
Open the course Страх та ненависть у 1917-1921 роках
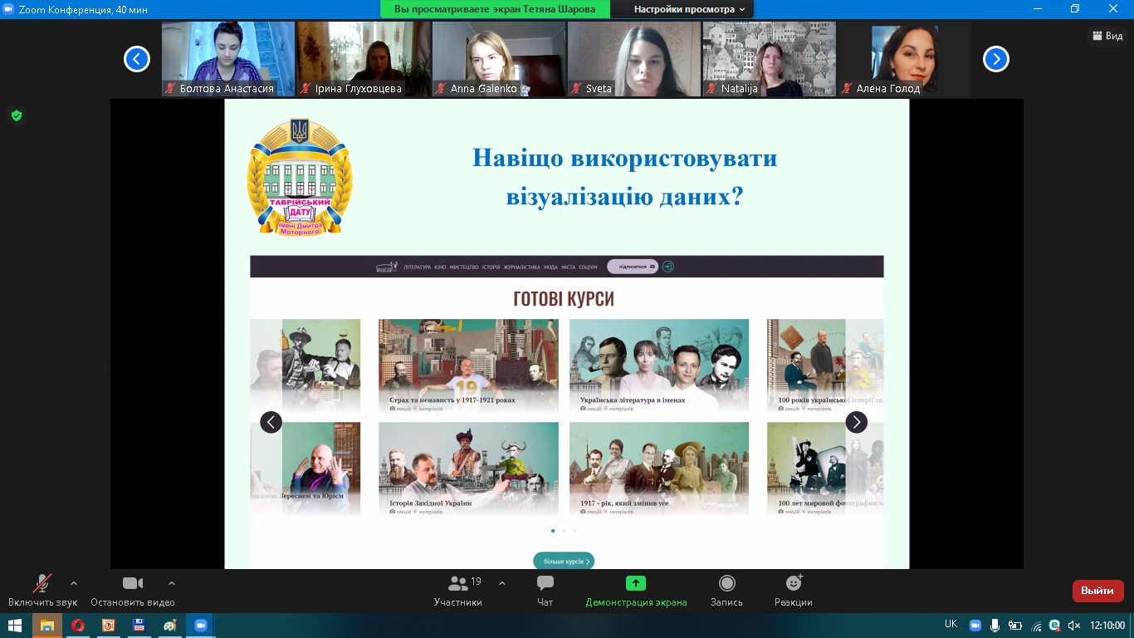coord(468,366)
